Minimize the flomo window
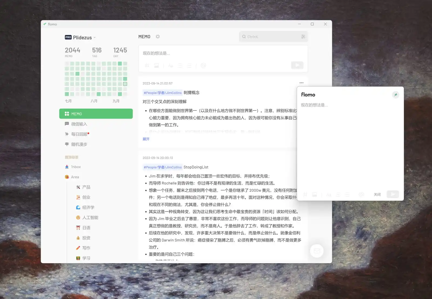 point(299,24)
